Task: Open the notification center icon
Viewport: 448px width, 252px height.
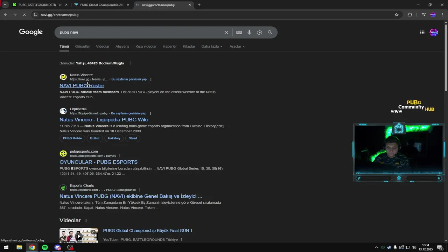Action: coord(440,247)
